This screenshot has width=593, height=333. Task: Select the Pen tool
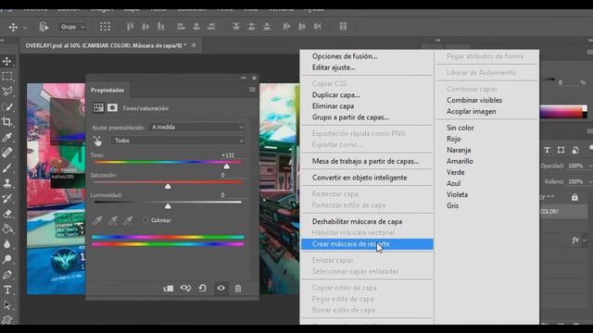(x=7, y=275)
